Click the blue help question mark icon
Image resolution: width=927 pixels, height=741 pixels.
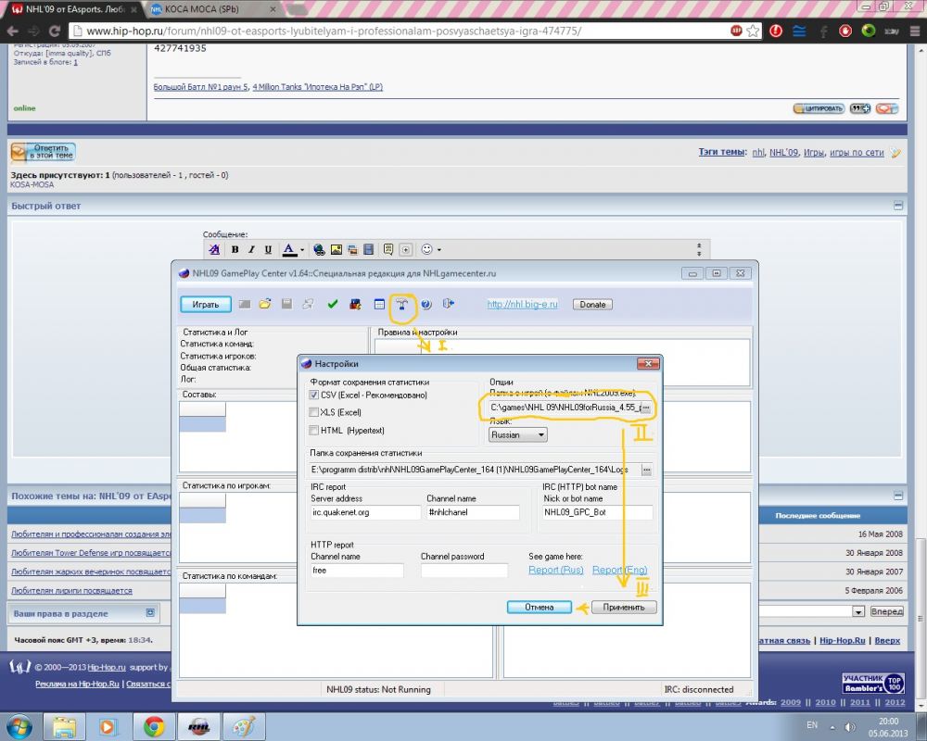click(426, 305)
